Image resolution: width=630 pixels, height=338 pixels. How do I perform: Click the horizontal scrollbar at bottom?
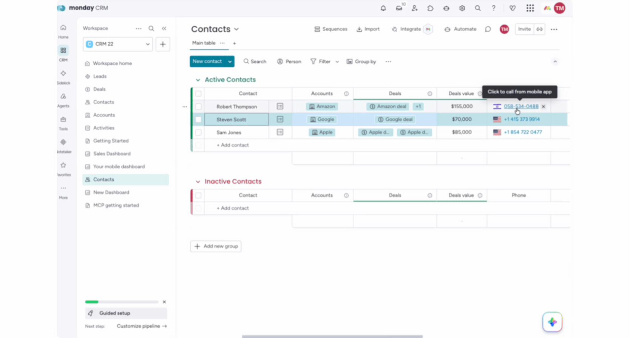coord(332,336)
